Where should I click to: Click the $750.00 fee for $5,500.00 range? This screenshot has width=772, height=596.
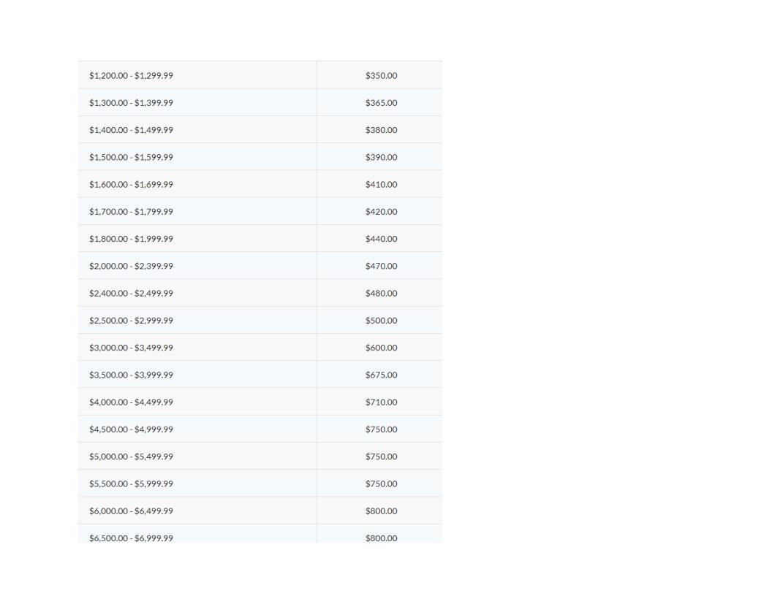click(x=381, y=484)
